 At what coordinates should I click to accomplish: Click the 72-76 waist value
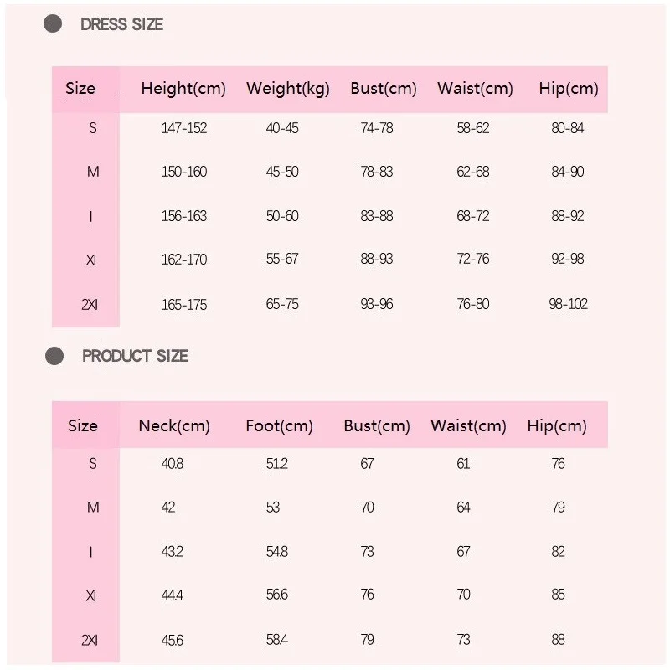click(x=473, y=259)
